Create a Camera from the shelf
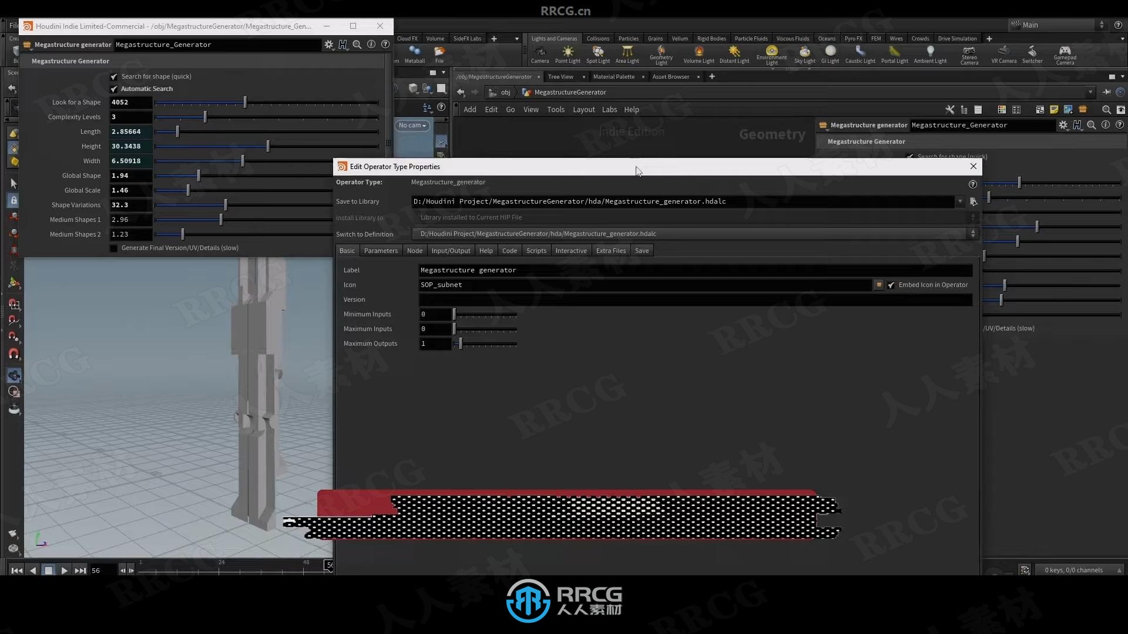 point(540,54)
